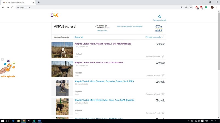Star the Border Collie listing

163,113
